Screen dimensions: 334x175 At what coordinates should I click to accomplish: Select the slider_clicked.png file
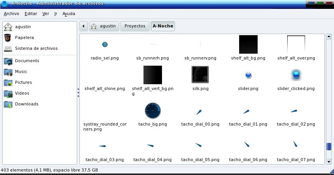tap(296, 75)
